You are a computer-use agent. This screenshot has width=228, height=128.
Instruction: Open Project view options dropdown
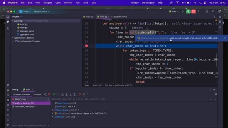point(17,17)
